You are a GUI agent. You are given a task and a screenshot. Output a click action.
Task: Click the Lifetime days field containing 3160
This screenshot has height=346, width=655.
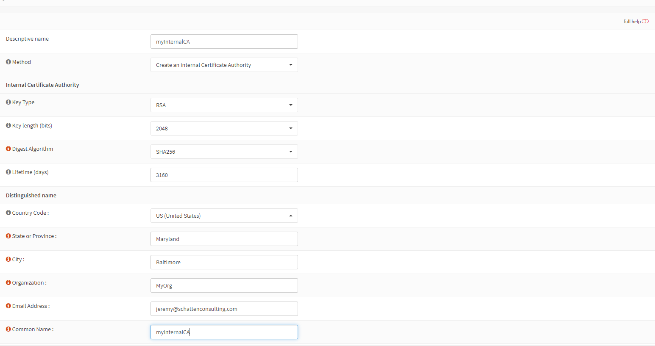(224, 175)
